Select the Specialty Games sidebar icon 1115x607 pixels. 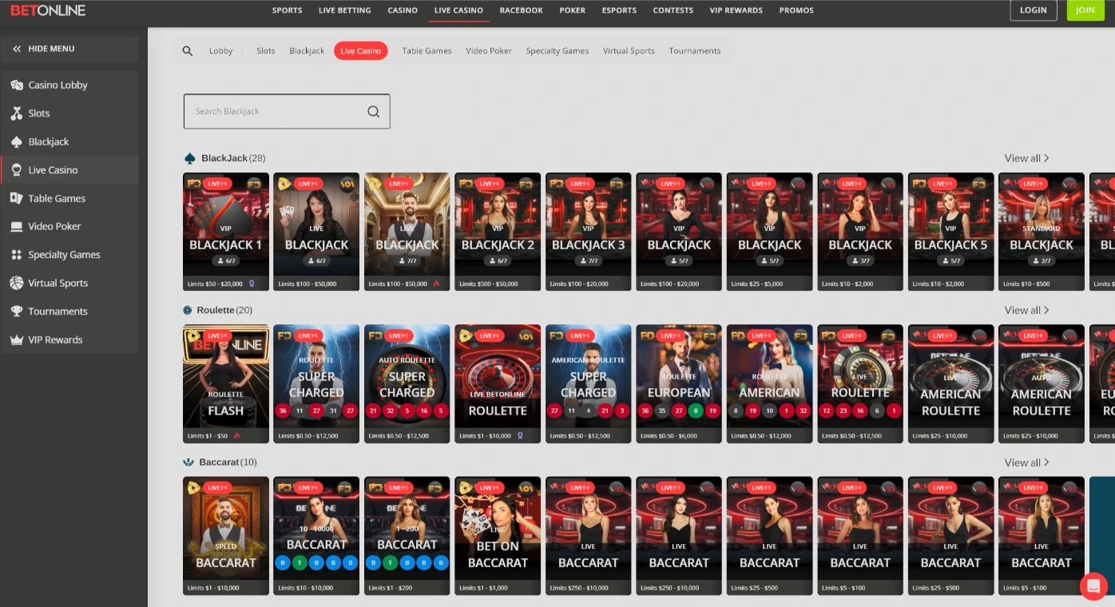point(18,254)
